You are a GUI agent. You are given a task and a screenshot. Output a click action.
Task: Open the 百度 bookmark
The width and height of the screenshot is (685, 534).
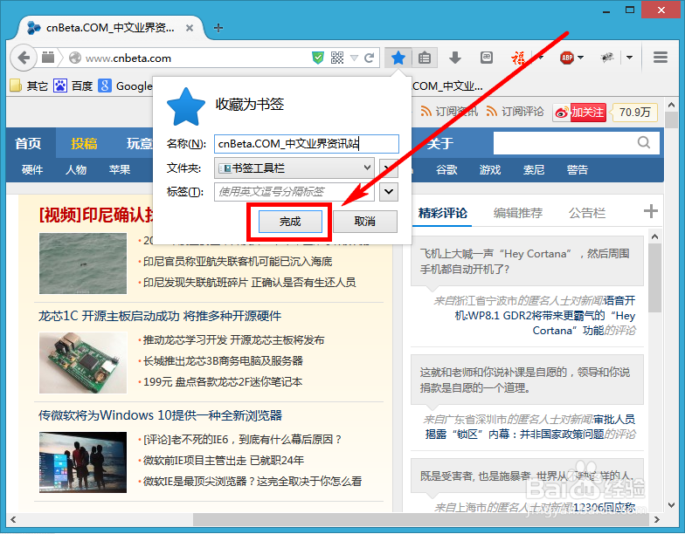tap(73, 86)
